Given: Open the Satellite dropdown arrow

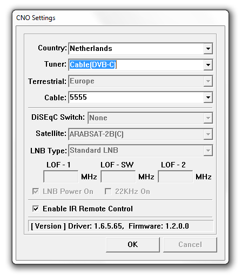Looking at the screenshot, I should pos(208,134).
